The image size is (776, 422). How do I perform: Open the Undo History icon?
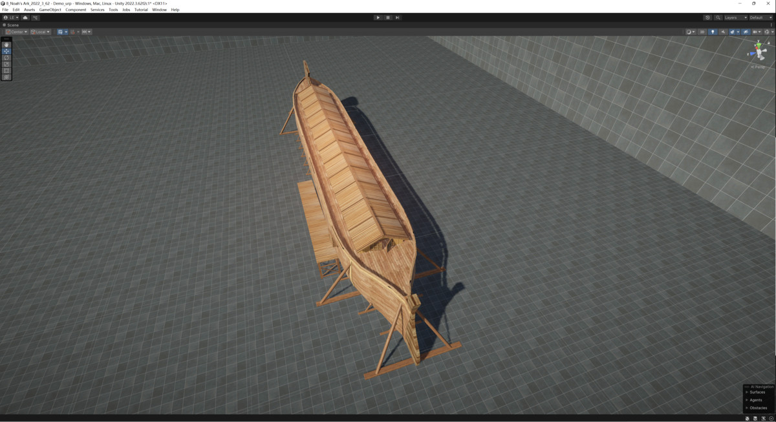[x=707, y=17]
